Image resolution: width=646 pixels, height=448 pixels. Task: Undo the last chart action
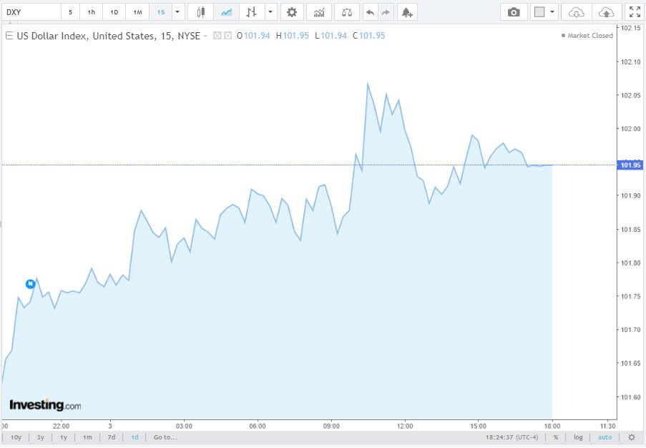(x=370, y=11)
